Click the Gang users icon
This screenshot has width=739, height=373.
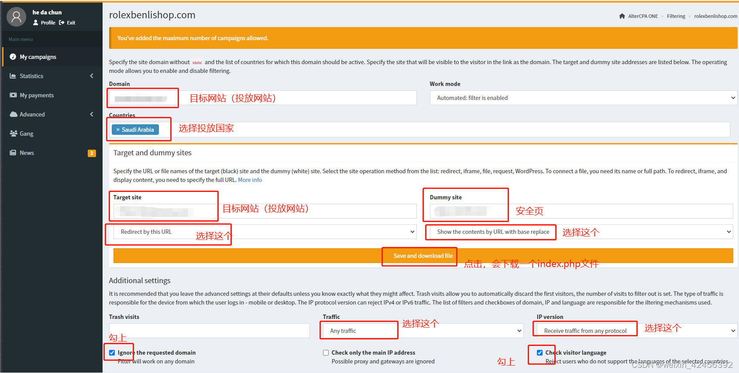click(14, 133)
